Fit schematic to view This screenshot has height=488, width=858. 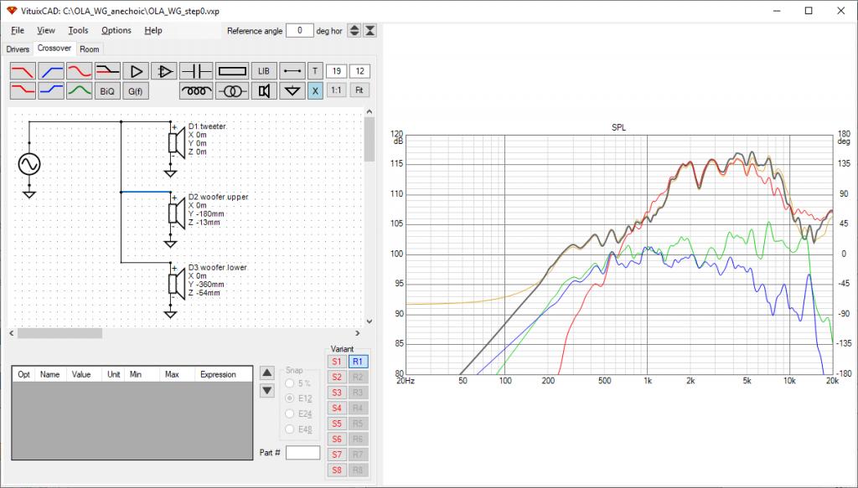tap(359, 90)
